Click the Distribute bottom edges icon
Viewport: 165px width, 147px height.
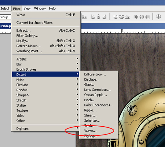tap(127, 17)
